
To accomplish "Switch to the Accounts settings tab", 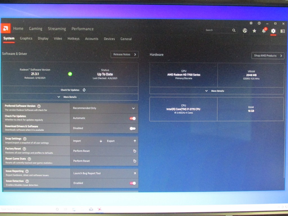I will tap(92, 39).
